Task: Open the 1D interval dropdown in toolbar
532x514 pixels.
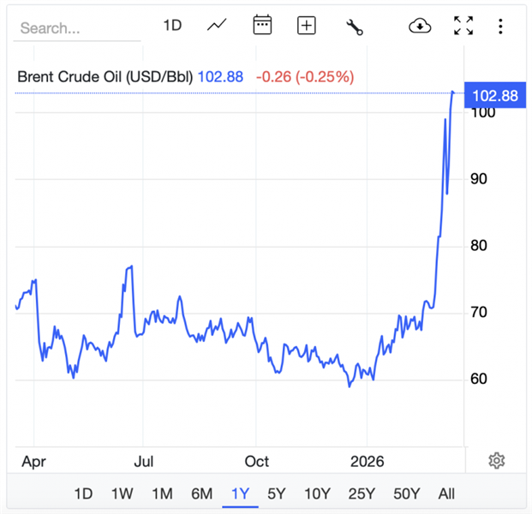Action: coord(172,26)
